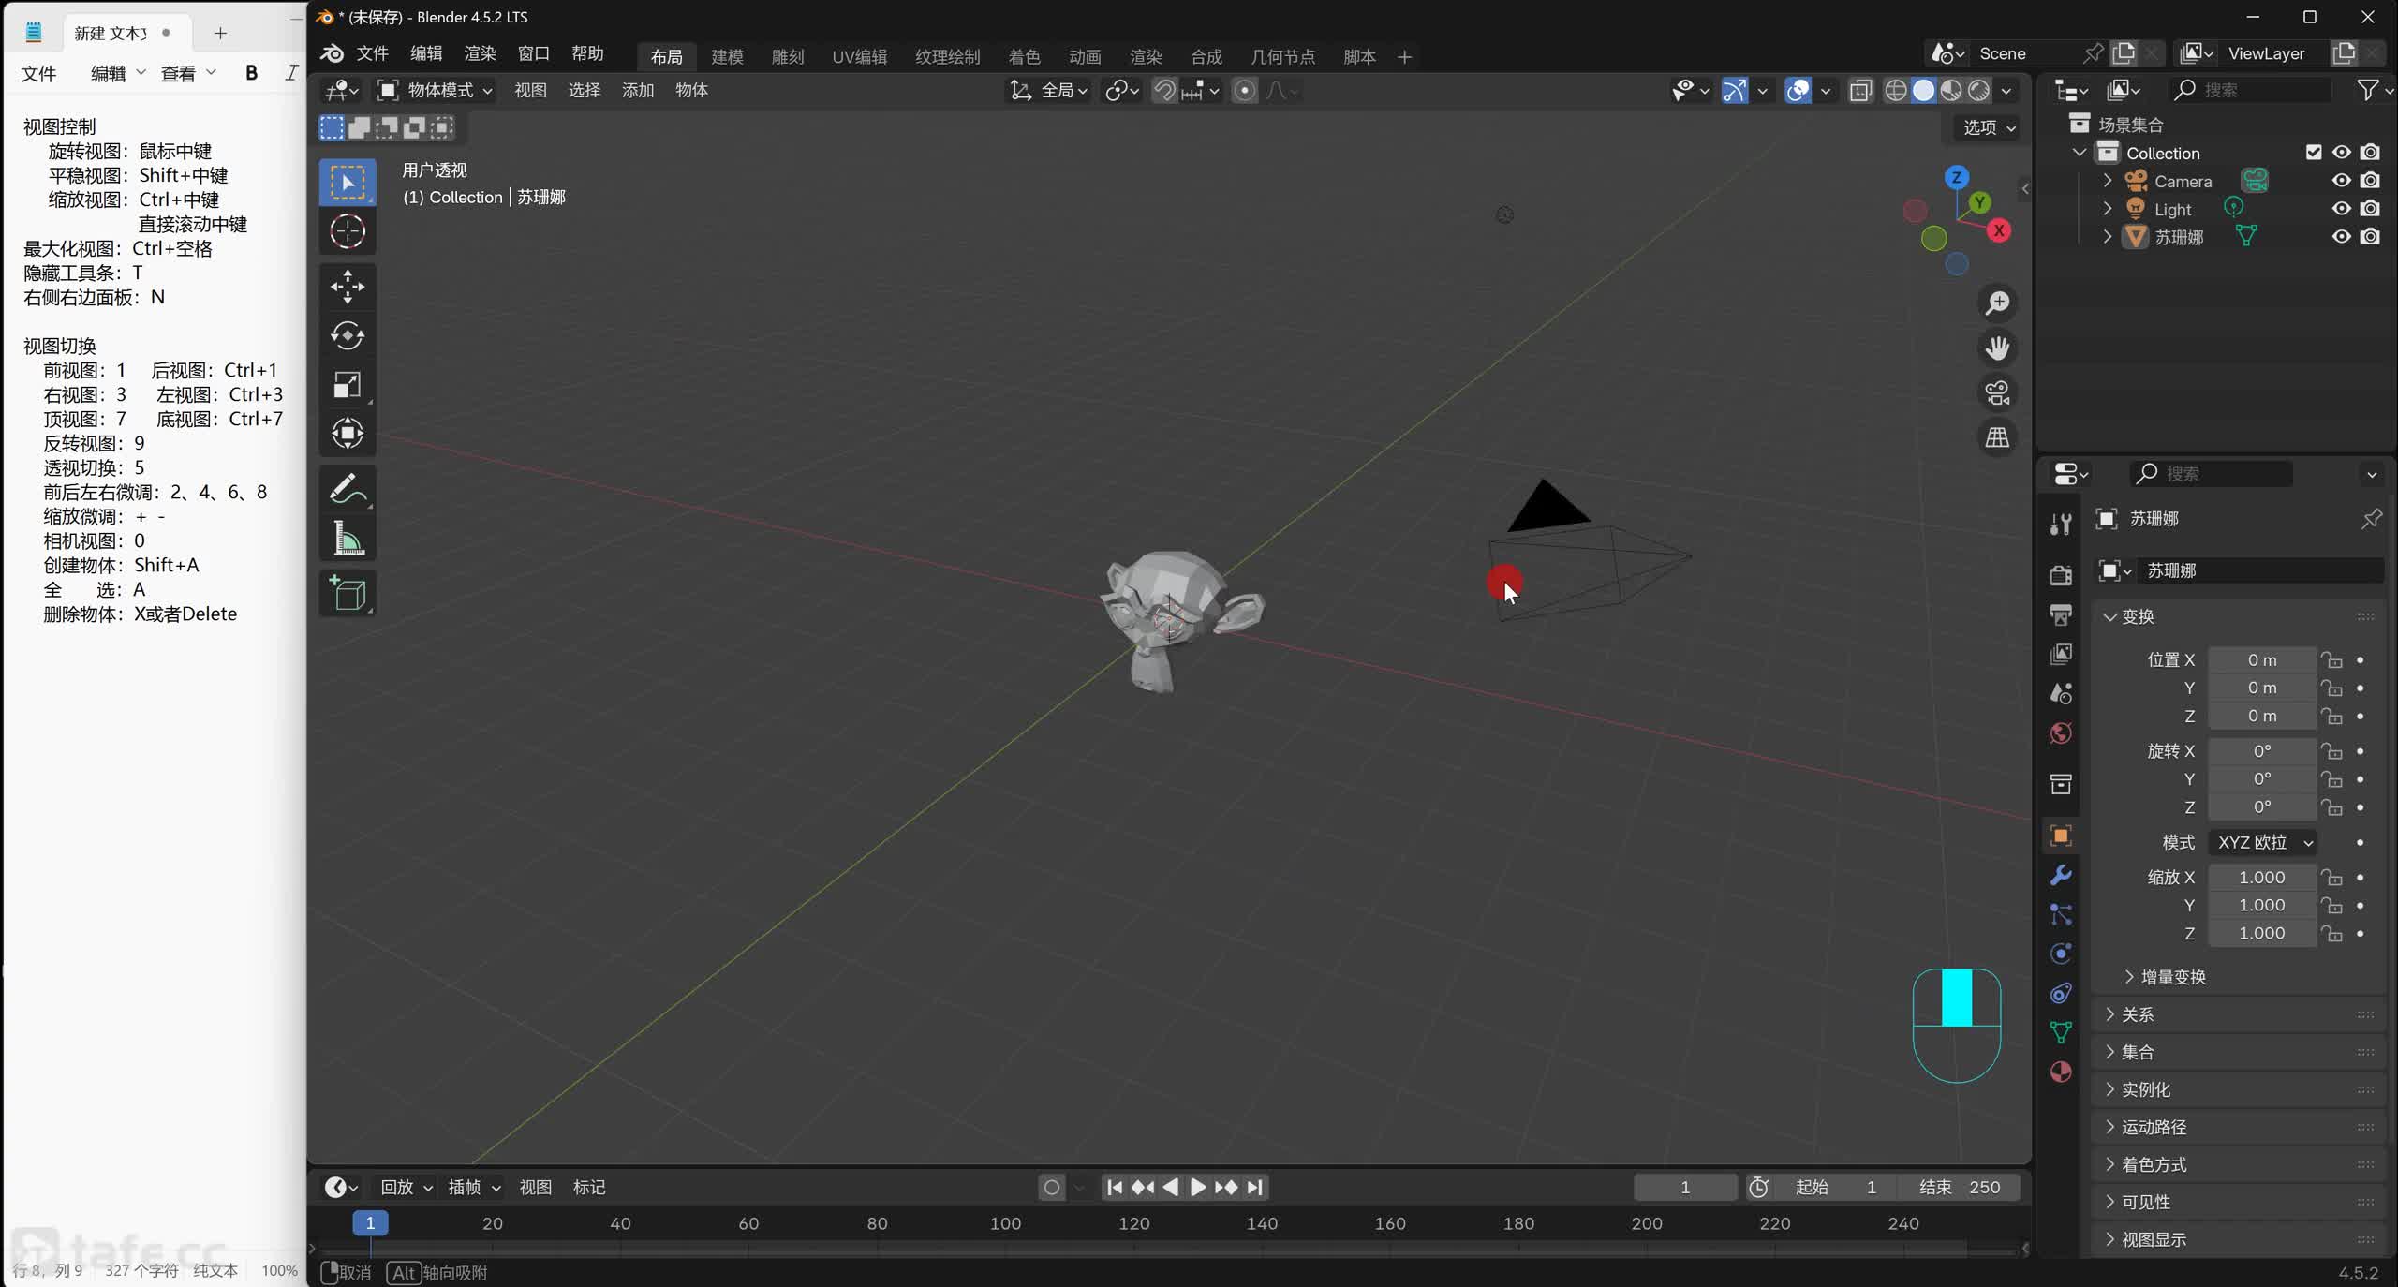The width and height of the screenshot is (2398, 1287).
Task: Click the Add Cube tool
Action: (347, 594)
